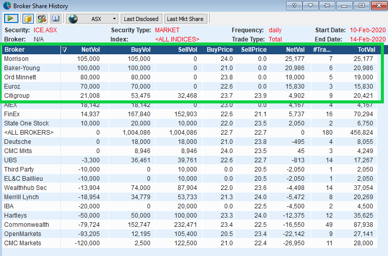Click the sort triangle beside NetVol

(64, 50)
